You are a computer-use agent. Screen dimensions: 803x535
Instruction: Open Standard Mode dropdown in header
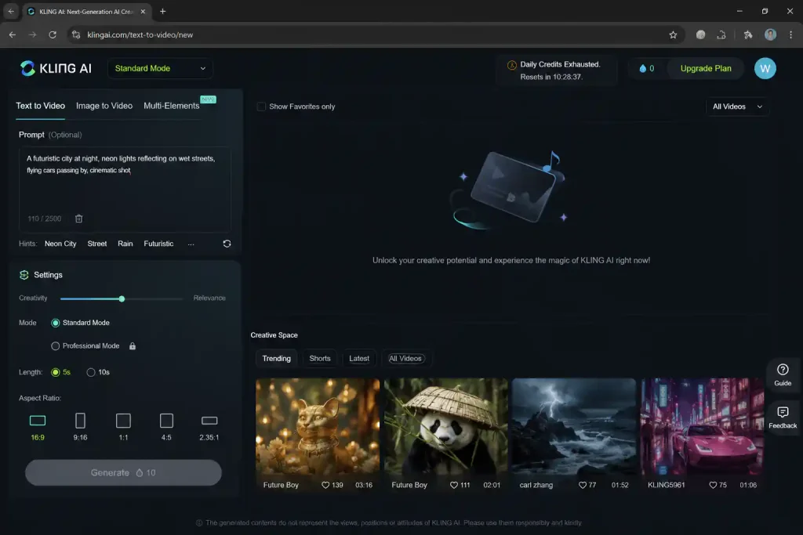tap(160, 68)
